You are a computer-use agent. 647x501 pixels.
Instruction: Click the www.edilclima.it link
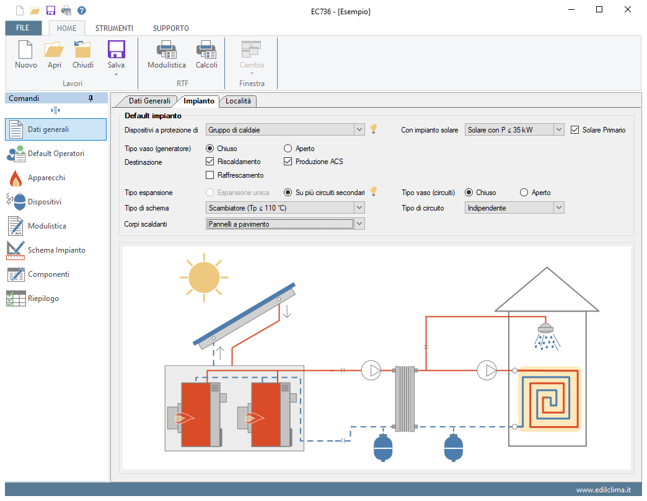point(603,490)
